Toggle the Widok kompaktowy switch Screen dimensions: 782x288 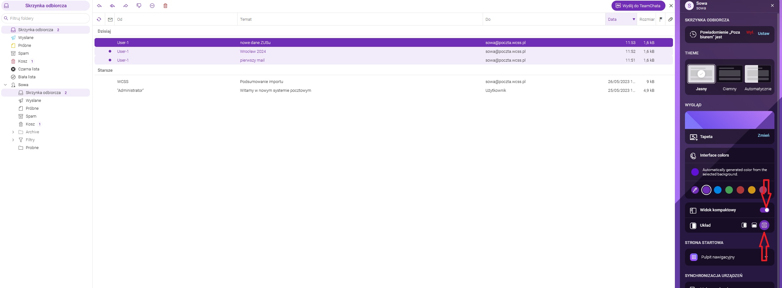click(x=764, y=210)
